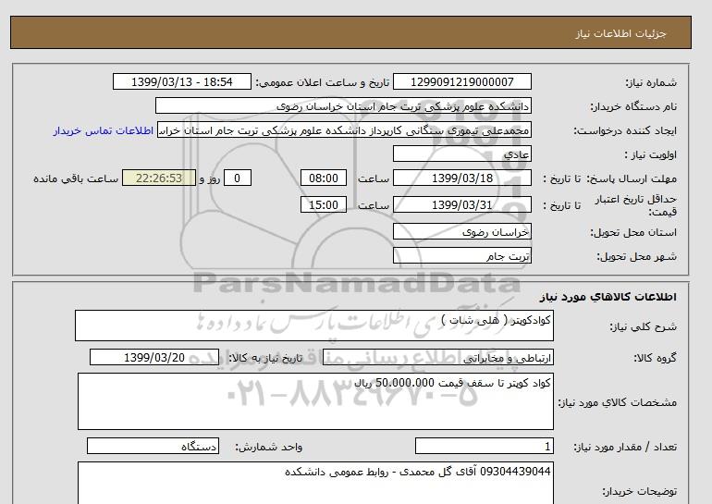The width and height of the screenshot is (712, 504).
Task: Click the جزئیات اطلاعات نیاز header title
Action: (620, 33)
